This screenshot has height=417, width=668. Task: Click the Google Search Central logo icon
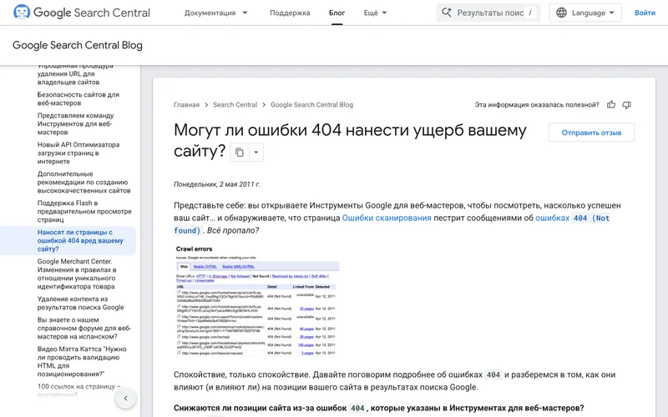click(x=22, y=13)
